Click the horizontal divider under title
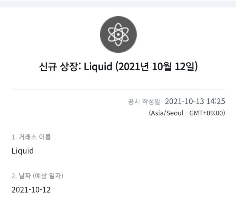Image resolution: width=236 pixels, height=204 pixels. pos(119,89)
